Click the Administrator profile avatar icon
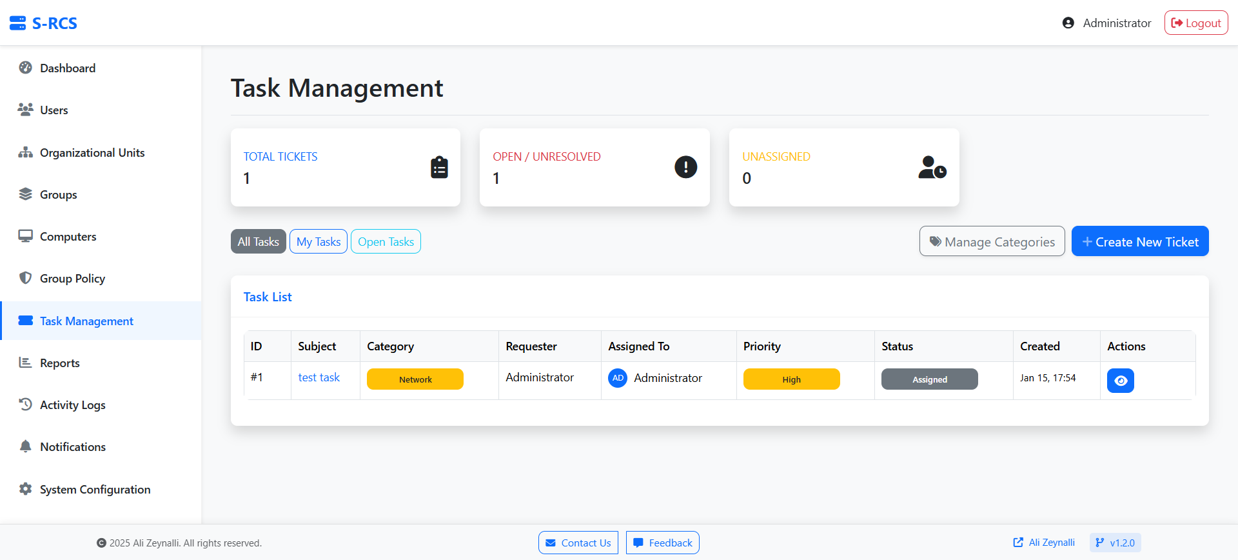The height and width of the screenshot is (560, 1238). click(x=1068, y=23)
